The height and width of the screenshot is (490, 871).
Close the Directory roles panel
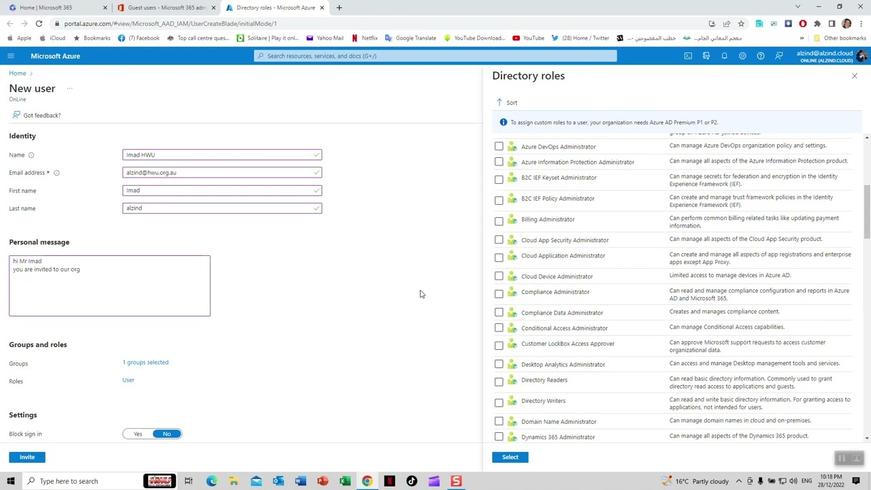click(x=855, y=76)
